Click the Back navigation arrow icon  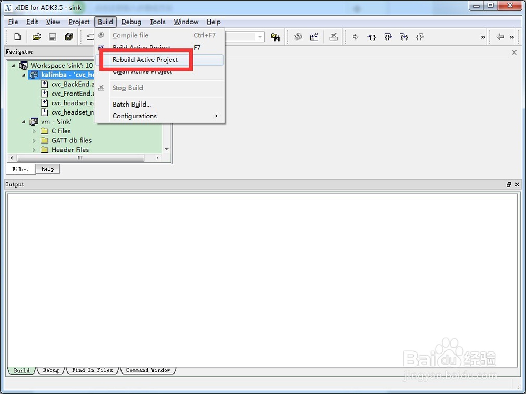click(x=500, y=37)
